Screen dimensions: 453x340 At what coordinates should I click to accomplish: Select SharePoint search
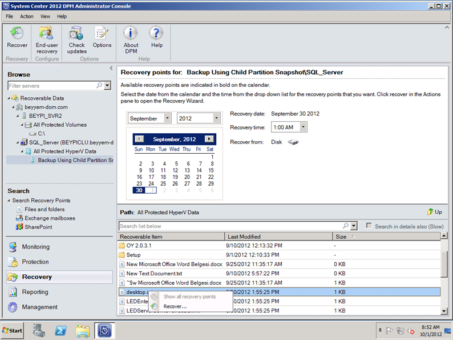click(38, 227)
